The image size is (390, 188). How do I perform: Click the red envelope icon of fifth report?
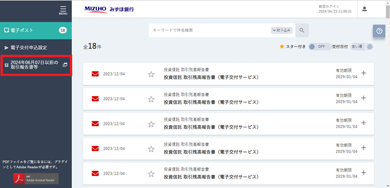pos(95,174)
